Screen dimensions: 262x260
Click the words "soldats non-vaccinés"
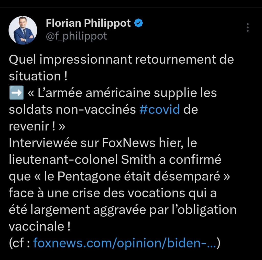(x=72, y=110)
